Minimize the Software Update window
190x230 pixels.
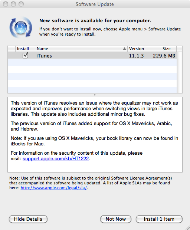[x=13, y=4]
